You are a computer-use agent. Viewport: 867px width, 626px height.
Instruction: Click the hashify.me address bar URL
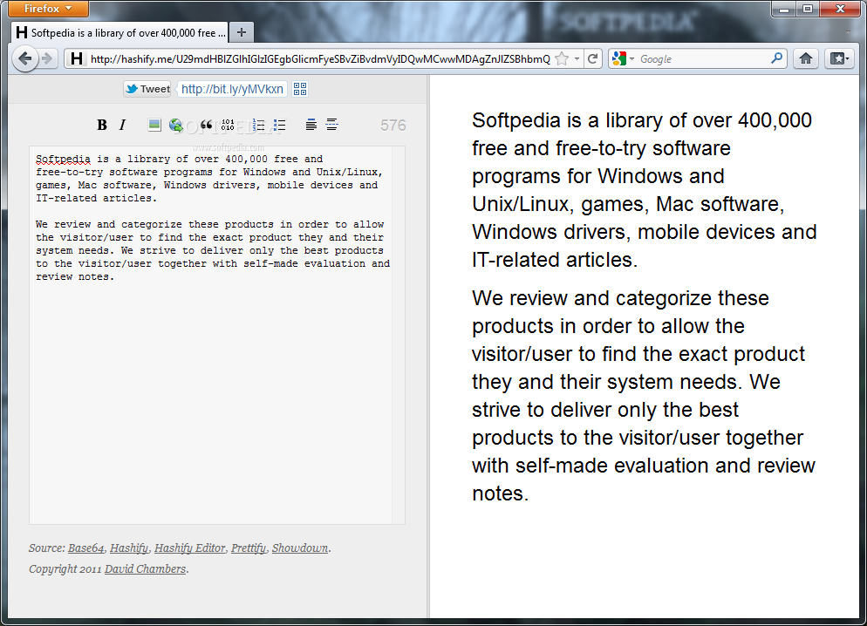[x=320, y=59]
